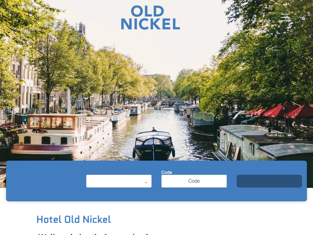Focus the Code input field
This screenshot has height=235, width=313.
[194, 181]
